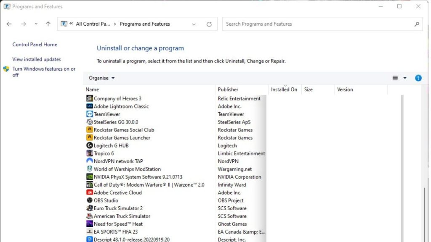The width and height of the screenshot is (431, 242).
Task: Click the Descript, Inc. publisher cell
Action: tap(232, 239)
